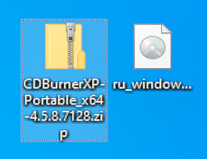The image size is (207, 159).
Task: Click the center hole of the disc
Action: pos(153,47)
